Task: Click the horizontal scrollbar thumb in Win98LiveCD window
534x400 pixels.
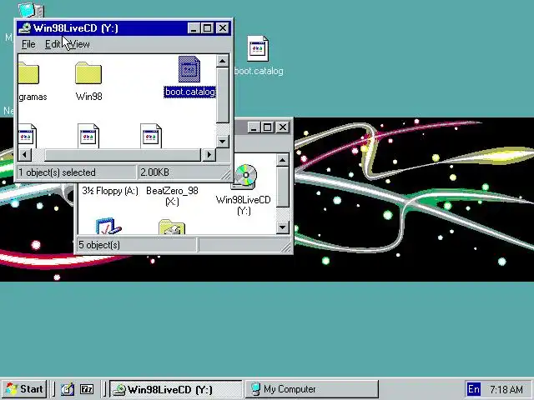Action: tap(123, 155)
